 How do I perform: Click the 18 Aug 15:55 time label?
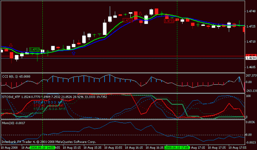[x=113, y=148]
